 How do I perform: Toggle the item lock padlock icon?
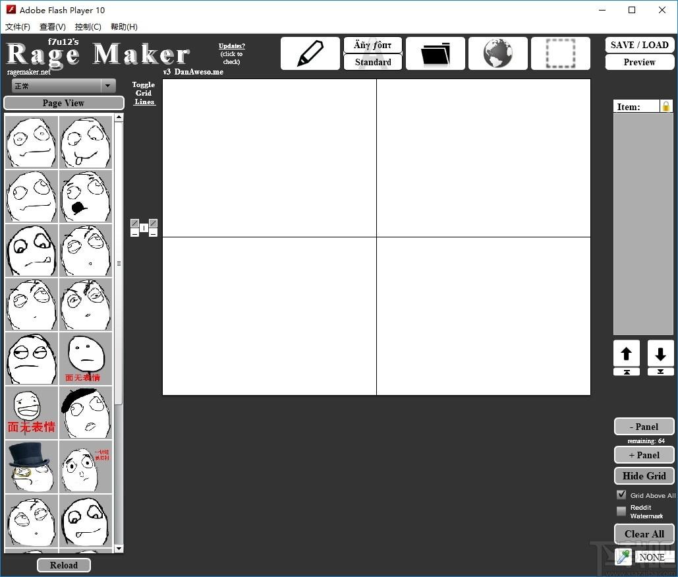(666, 106)
